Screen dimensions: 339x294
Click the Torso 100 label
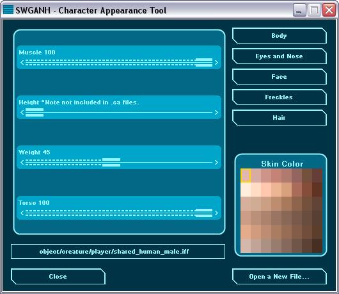point(34,203)
